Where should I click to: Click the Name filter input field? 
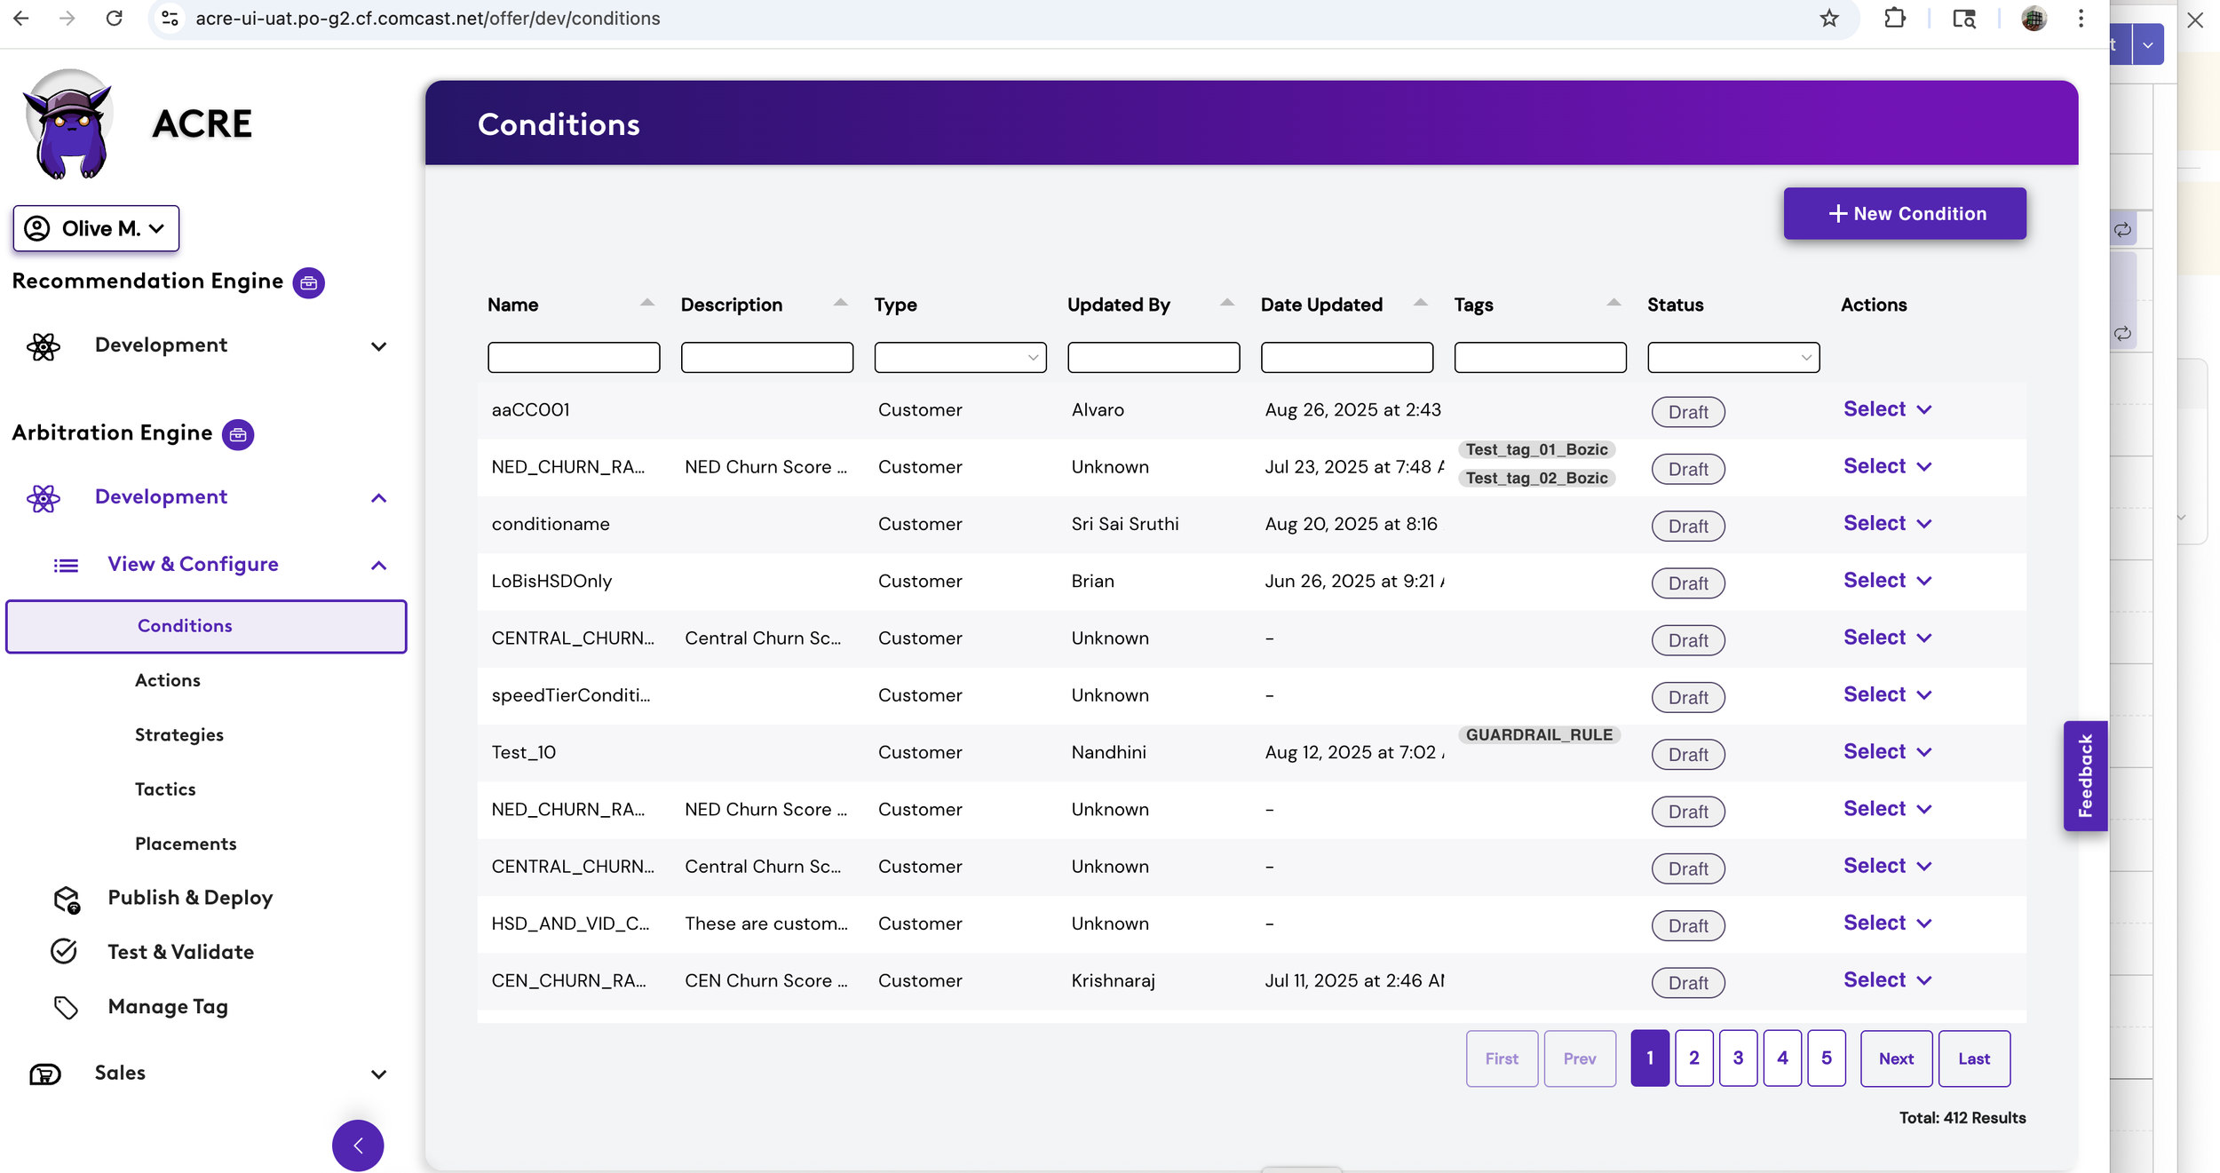pyautogui.click(x=573, y=357)
